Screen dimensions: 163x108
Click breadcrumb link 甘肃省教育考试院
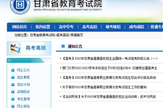(x=42, y=35)
